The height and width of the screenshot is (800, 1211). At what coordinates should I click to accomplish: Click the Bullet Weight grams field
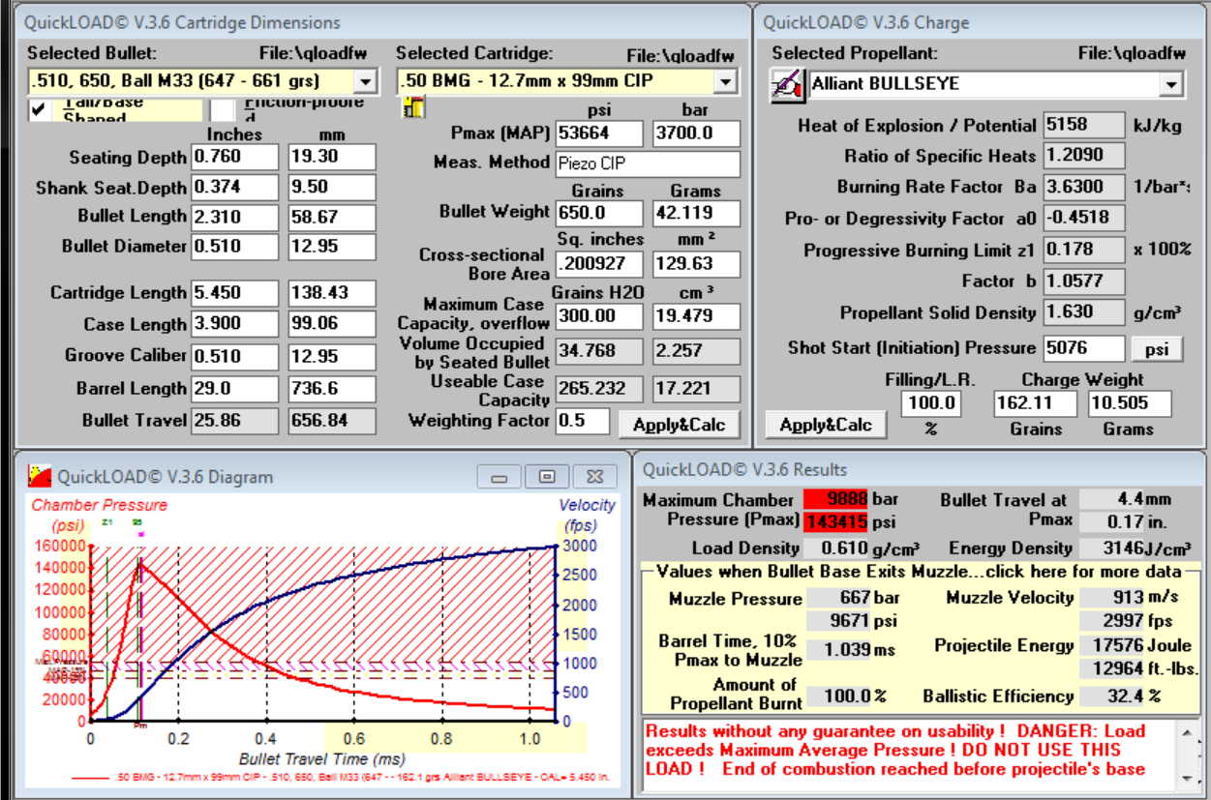(696, 214)
